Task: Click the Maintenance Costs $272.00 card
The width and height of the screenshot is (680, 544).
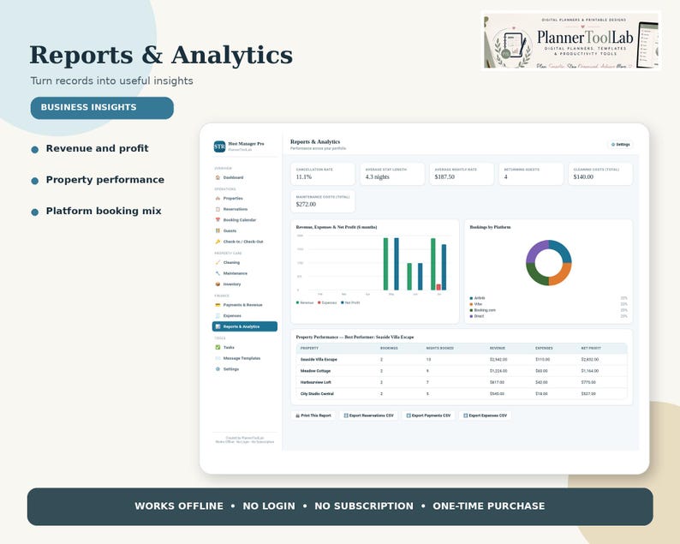Action: (x=323, y=201)
